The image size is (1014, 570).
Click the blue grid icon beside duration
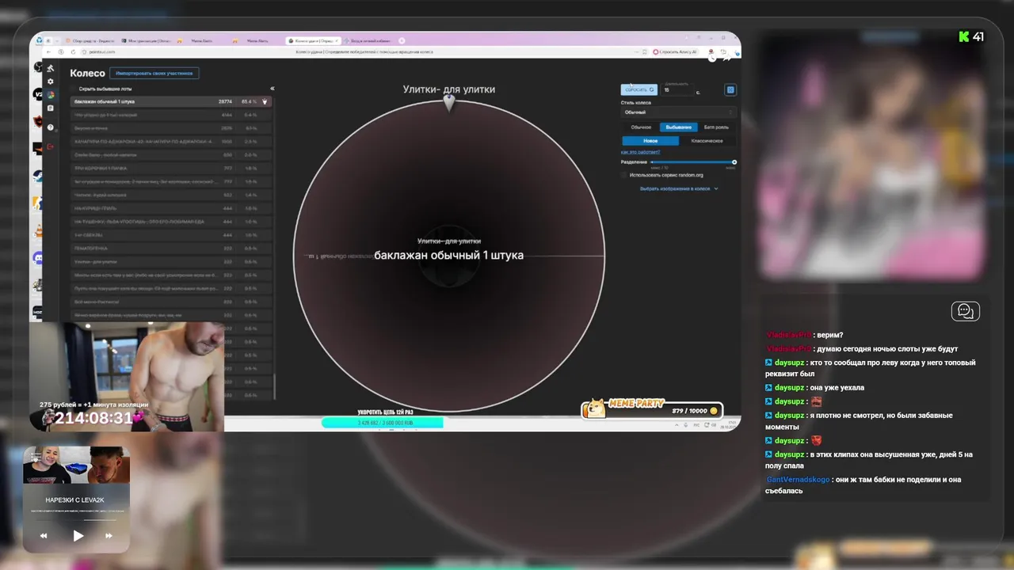730,89
